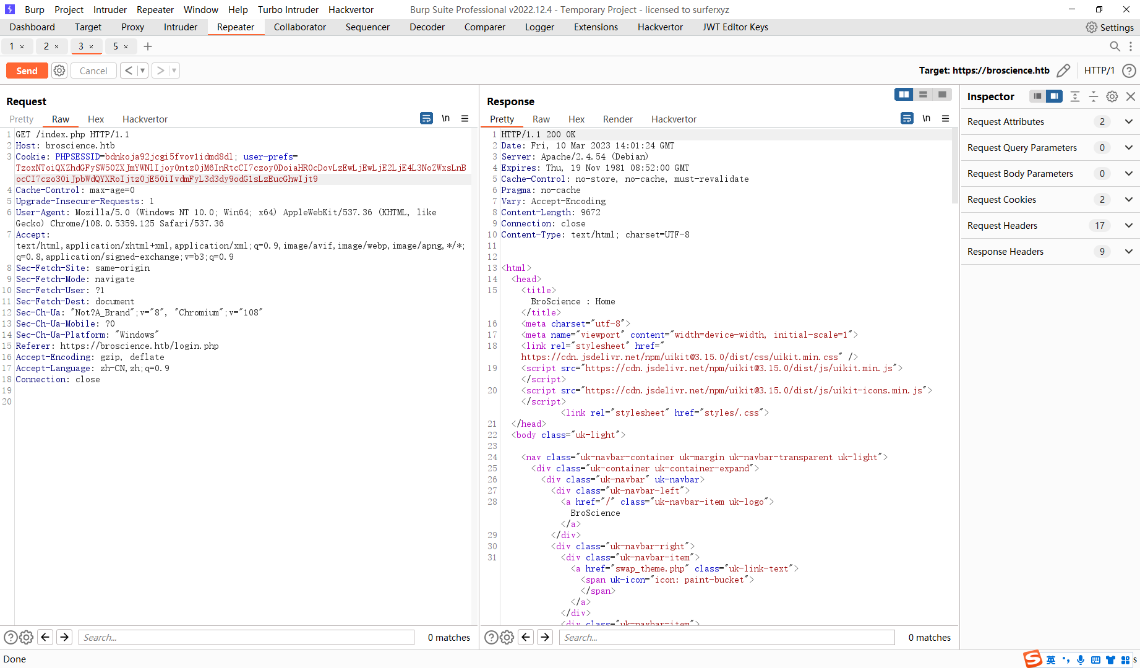The image size is (1140, 668).
Task: Open Burp Settings
Action: (1110, 27)
